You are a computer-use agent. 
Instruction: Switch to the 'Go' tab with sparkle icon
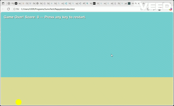pos(54,4)
